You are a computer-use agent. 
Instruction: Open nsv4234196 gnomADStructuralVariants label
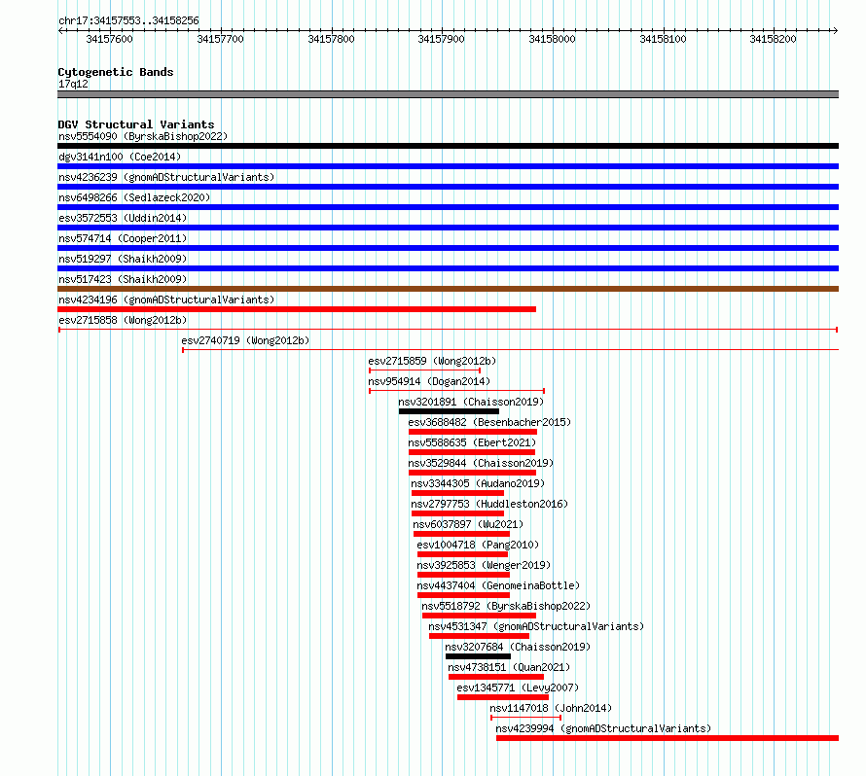[x=166, y=300]
